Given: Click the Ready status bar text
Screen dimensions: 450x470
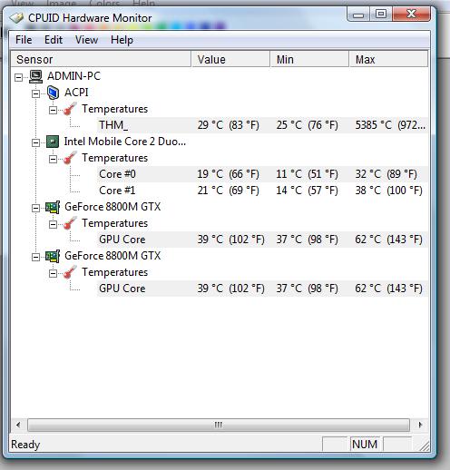Looking at the screenshot, I should [25, 445].
